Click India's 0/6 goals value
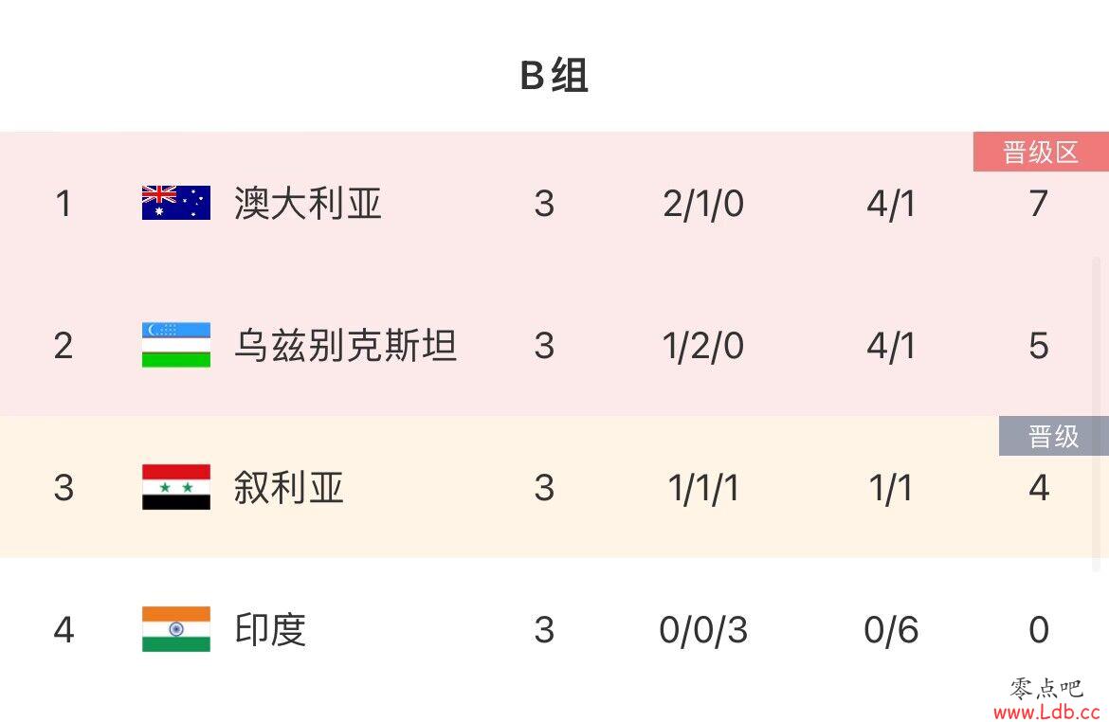This screenshot has width=1109, height=722. tap(891, 630)
